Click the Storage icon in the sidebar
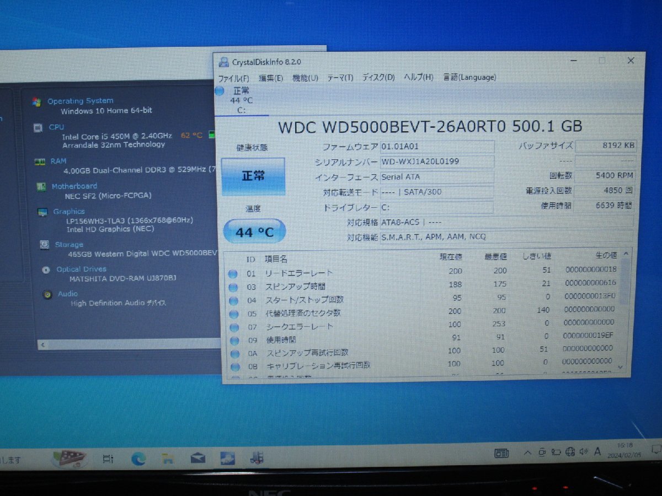Viewport: 662px width, 496px height. (44, 244)
